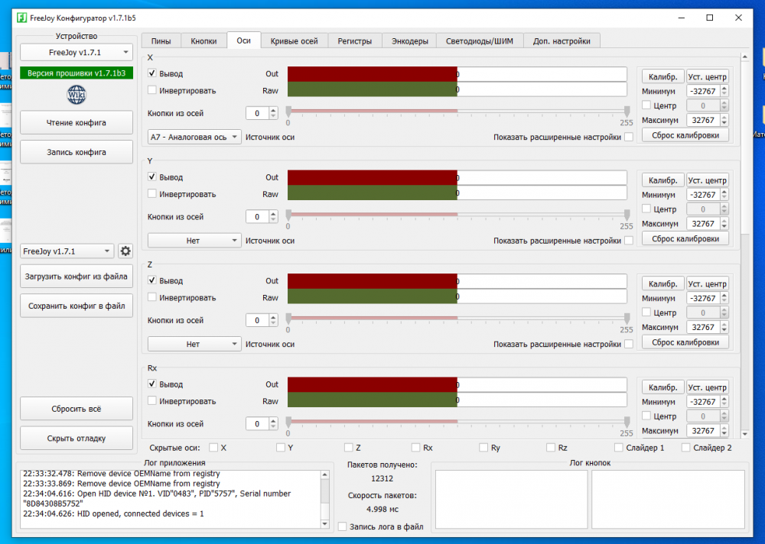Open the Wiki globe icon

[76, 95]
